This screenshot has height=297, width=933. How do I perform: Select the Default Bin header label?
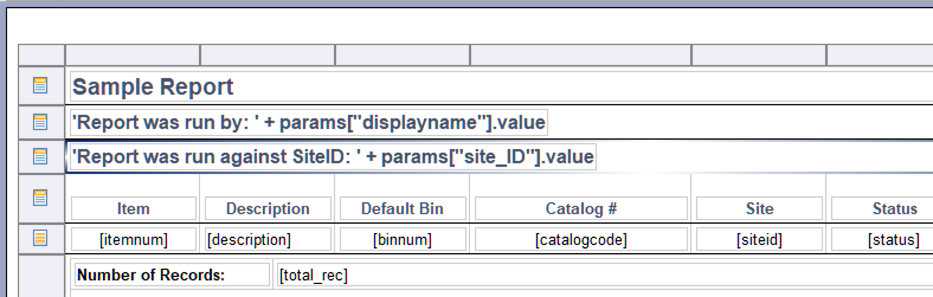(x=402, y=209)
